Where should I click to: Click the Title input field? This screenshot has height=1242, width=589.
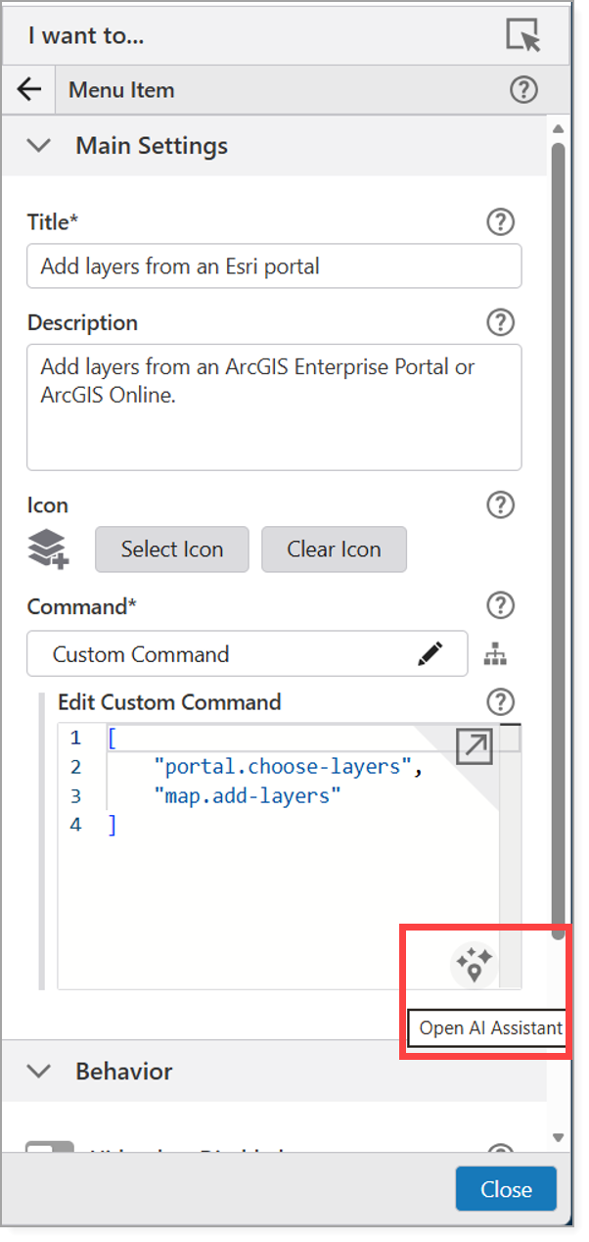(x=274, y=265)
